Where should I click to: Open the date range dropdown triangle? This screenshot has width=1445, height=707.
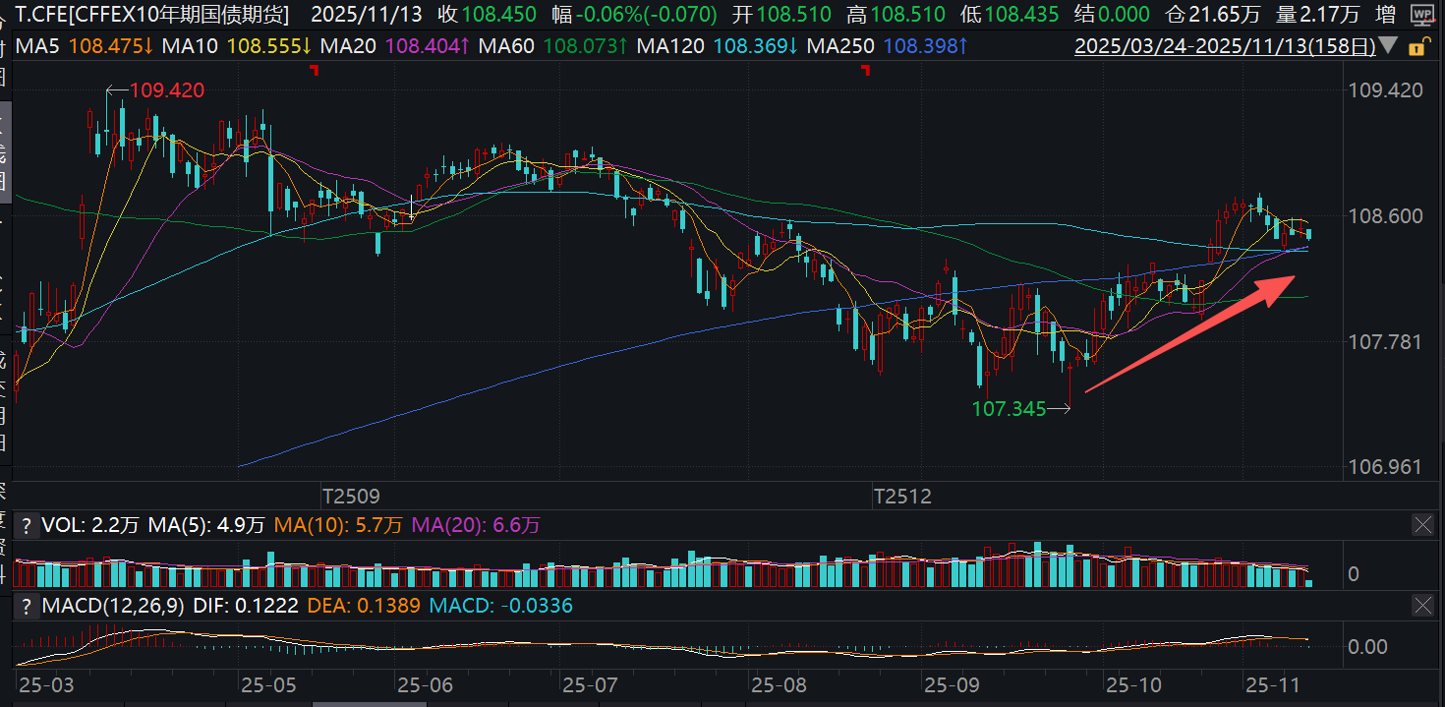tap(1388, 46)
